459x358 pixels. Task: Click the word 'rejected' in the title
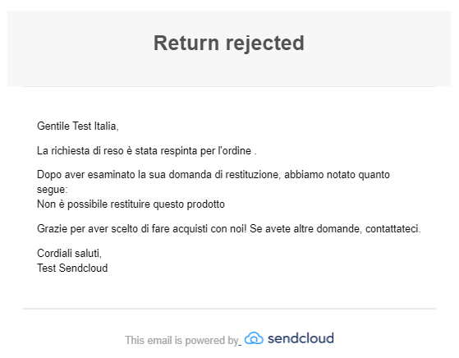coord(265,44)
